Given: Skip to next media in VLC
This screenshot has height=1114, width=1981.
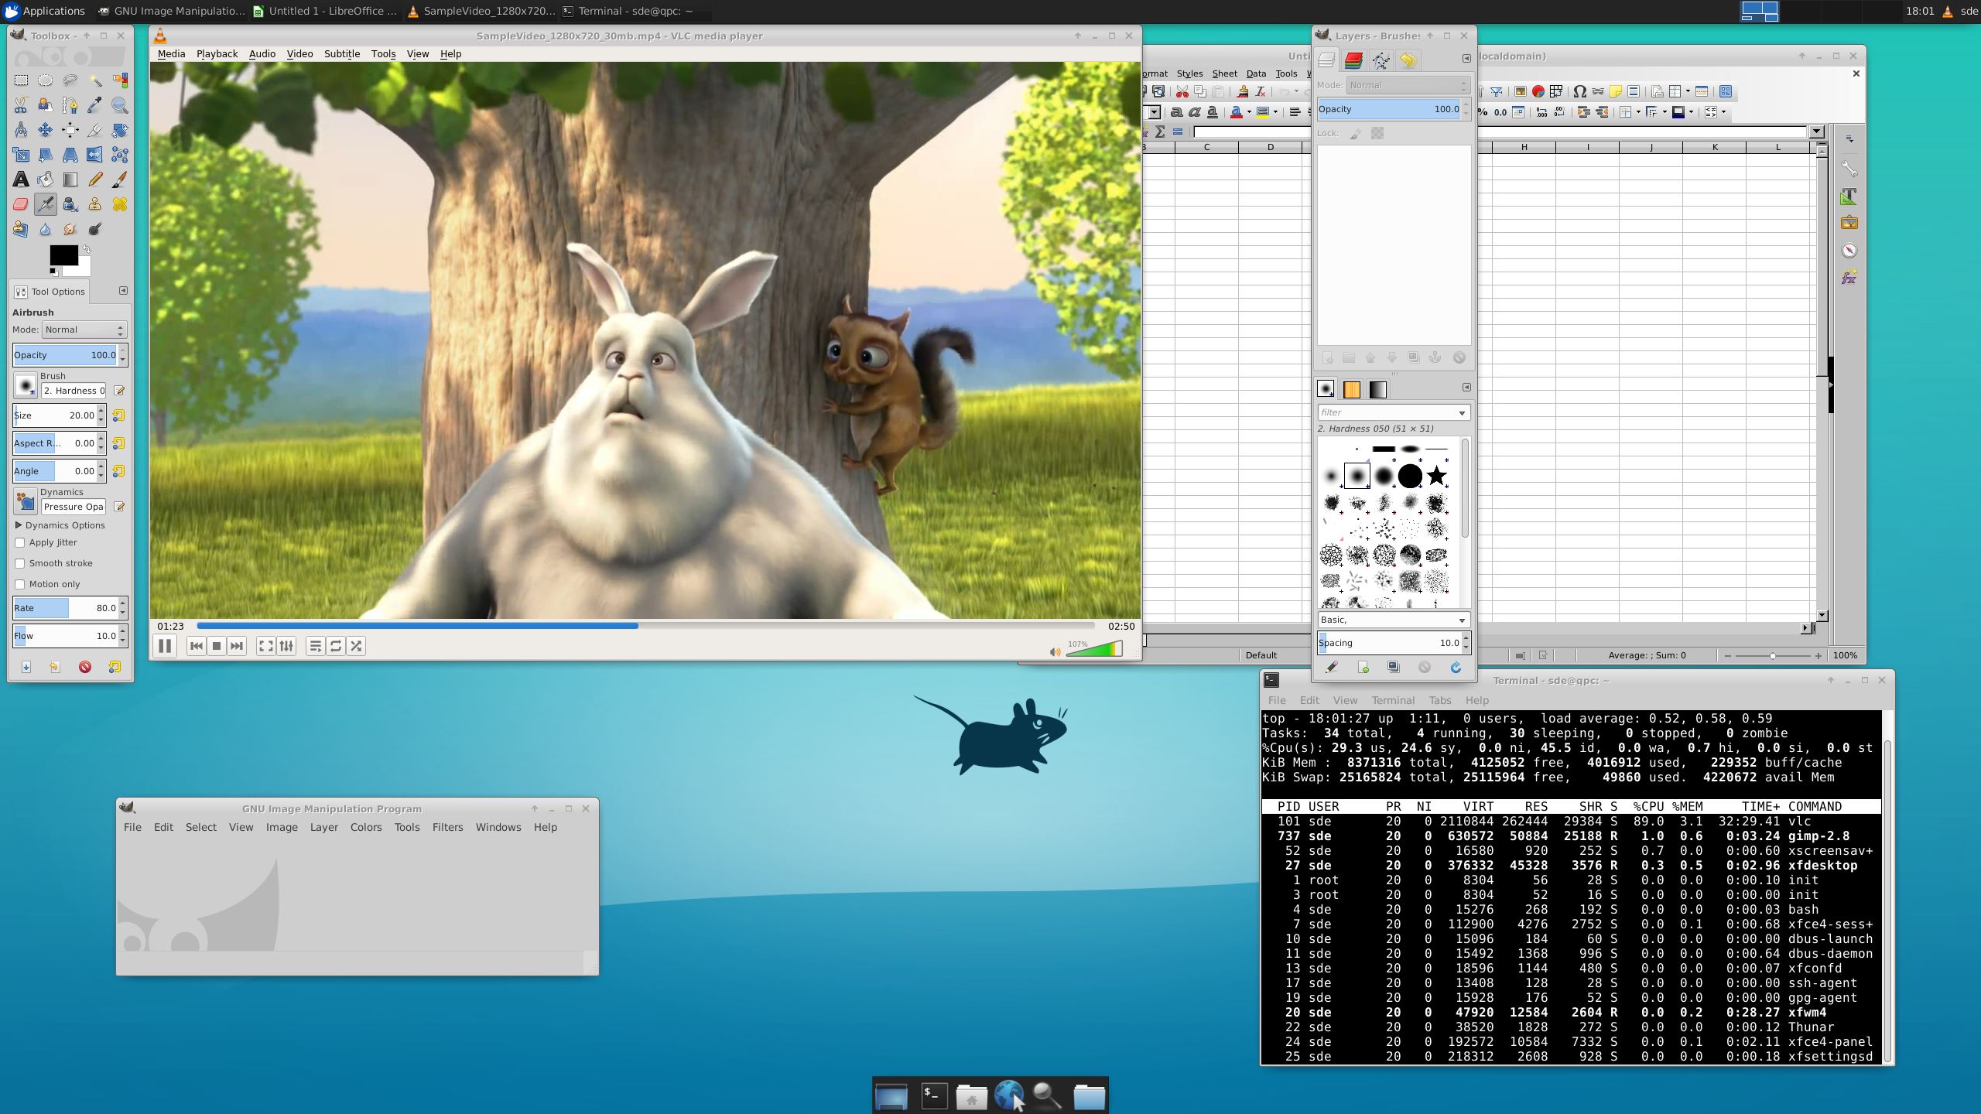Looking at the screenshot, I should click(x=237, y=646).
